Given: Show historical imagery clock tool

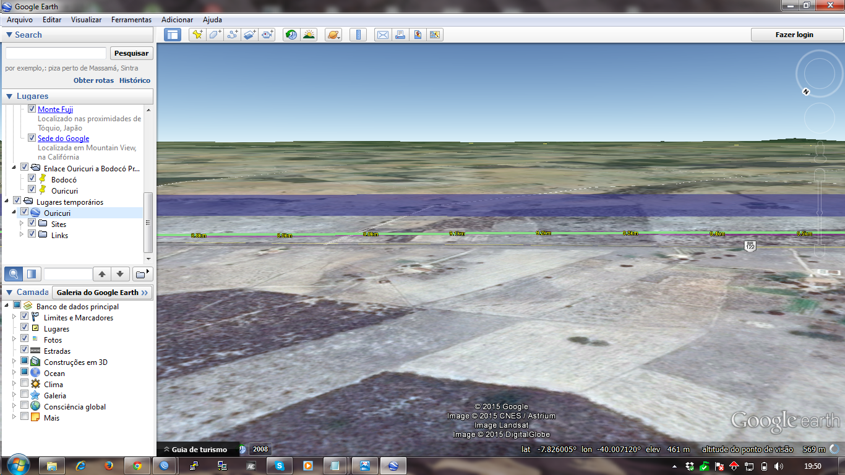Looking at the screenshot, I should pyautogui.click(x=291, y=35).
